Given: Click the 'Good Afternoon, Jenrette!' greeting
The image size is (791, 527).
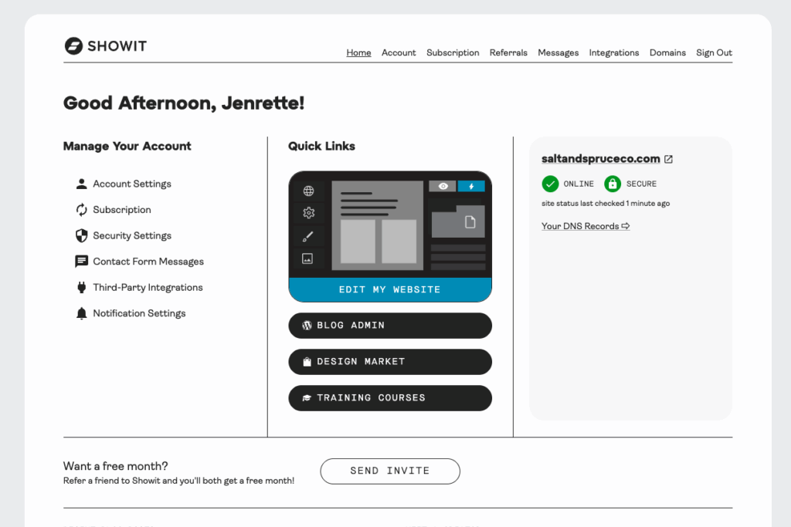Looking at the screenshot, I should (x=184, y=103).
